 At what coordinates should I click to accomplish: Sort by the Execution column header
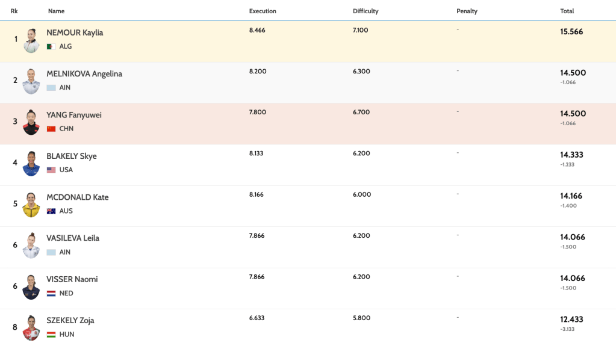263,11
